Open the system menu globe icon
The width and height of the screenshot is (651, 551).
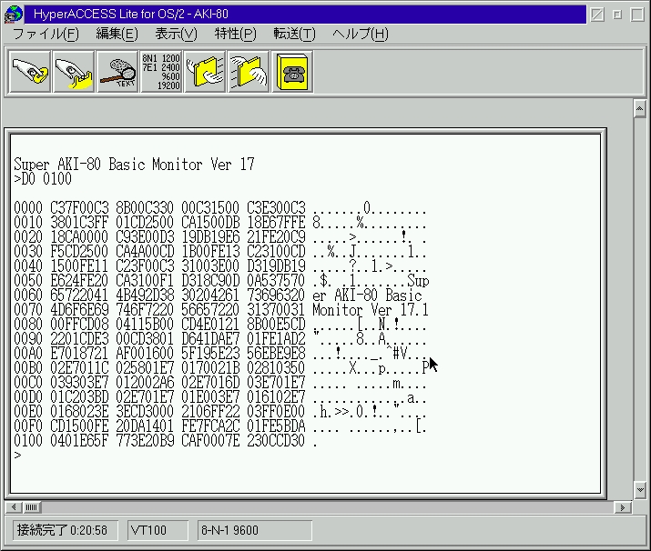14,15
